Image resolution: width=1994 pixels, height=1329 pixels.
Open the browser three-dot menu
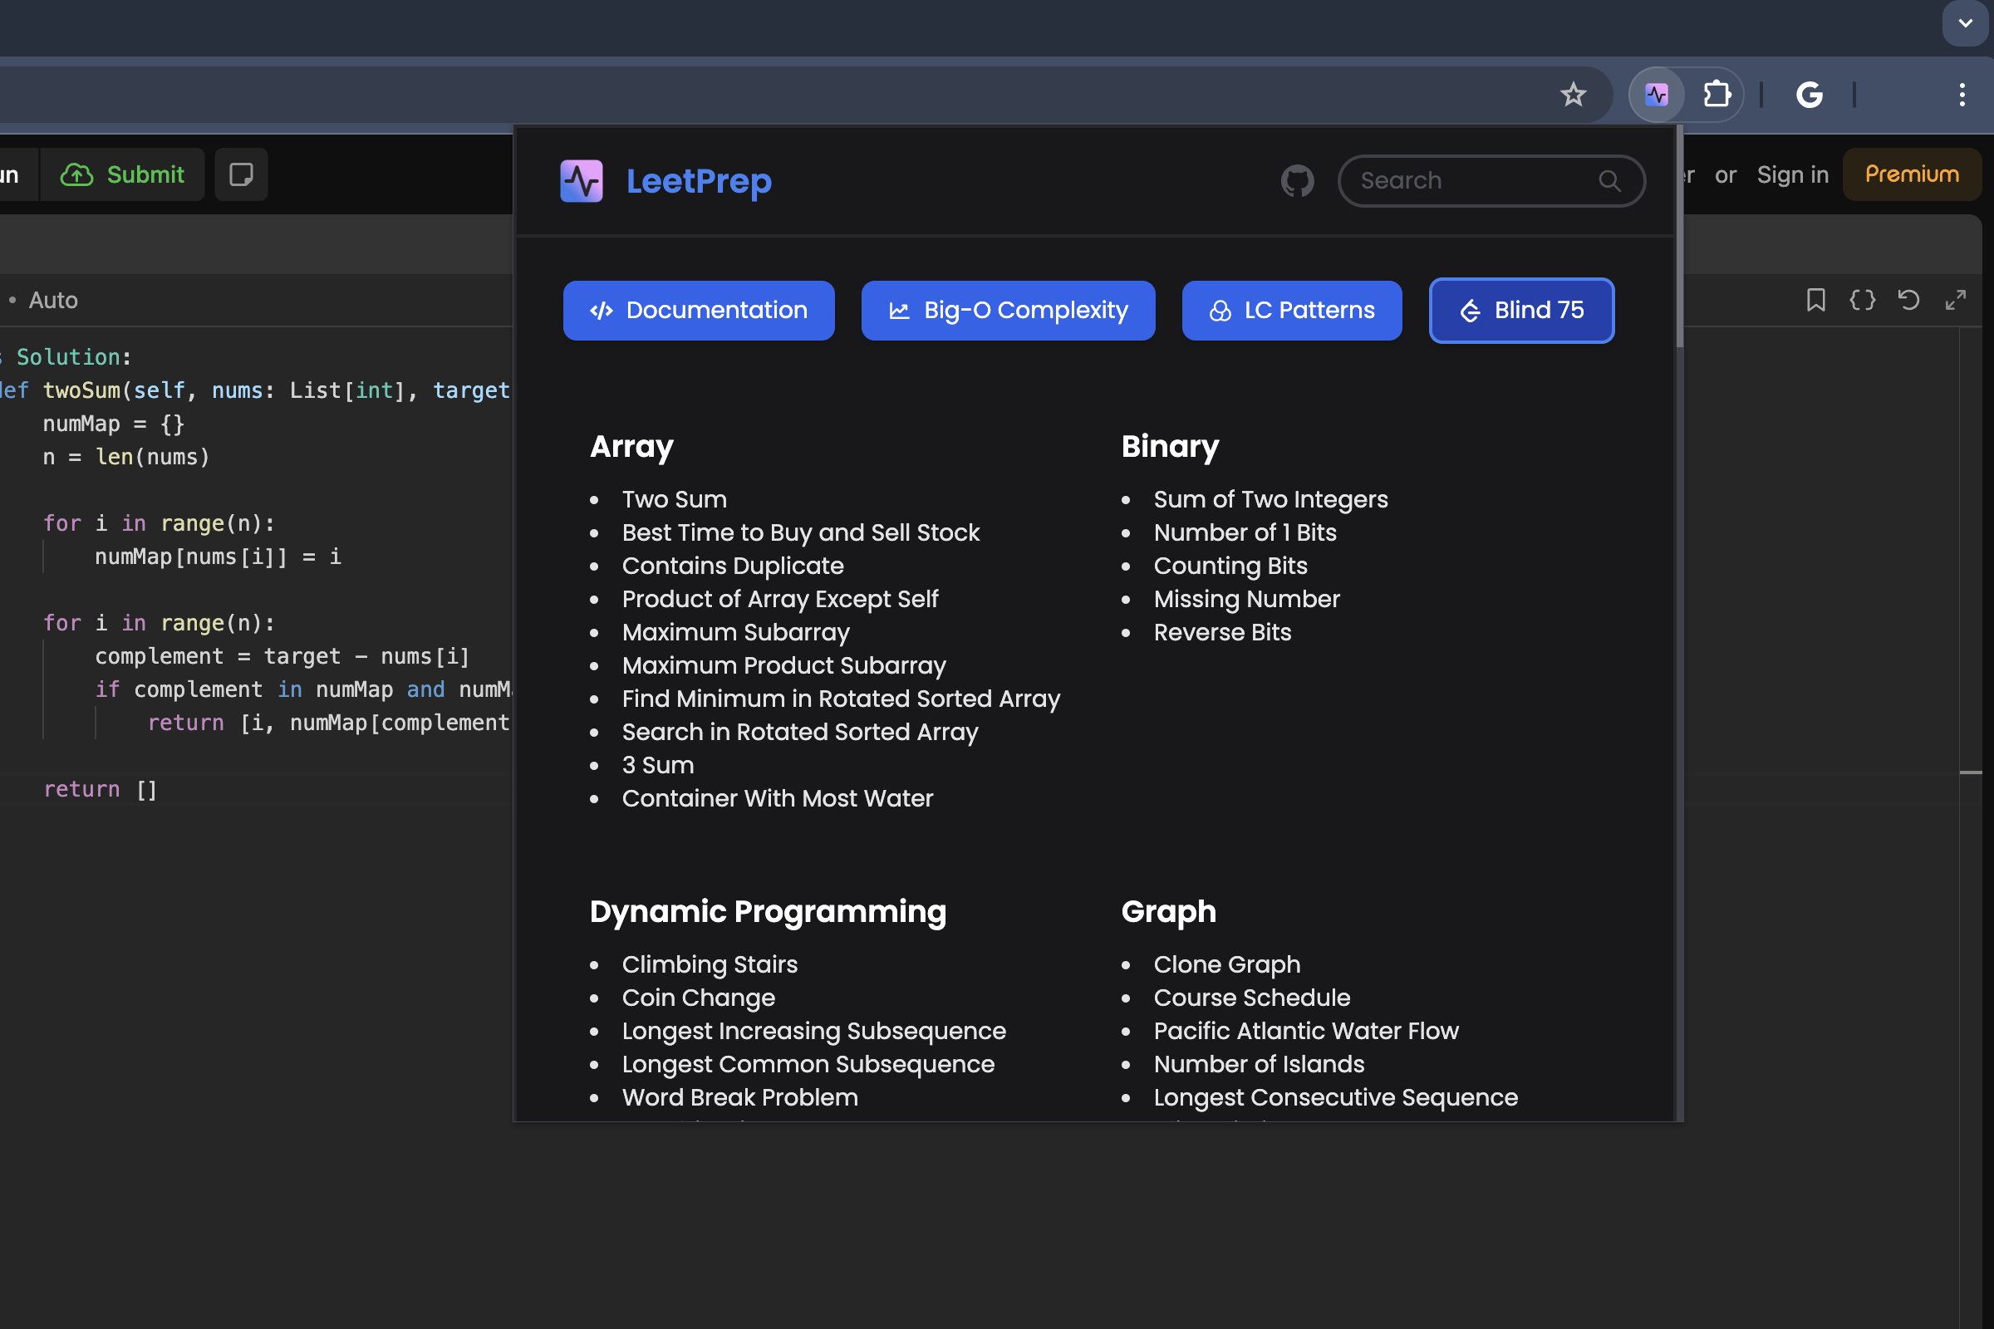point(1962,94)
